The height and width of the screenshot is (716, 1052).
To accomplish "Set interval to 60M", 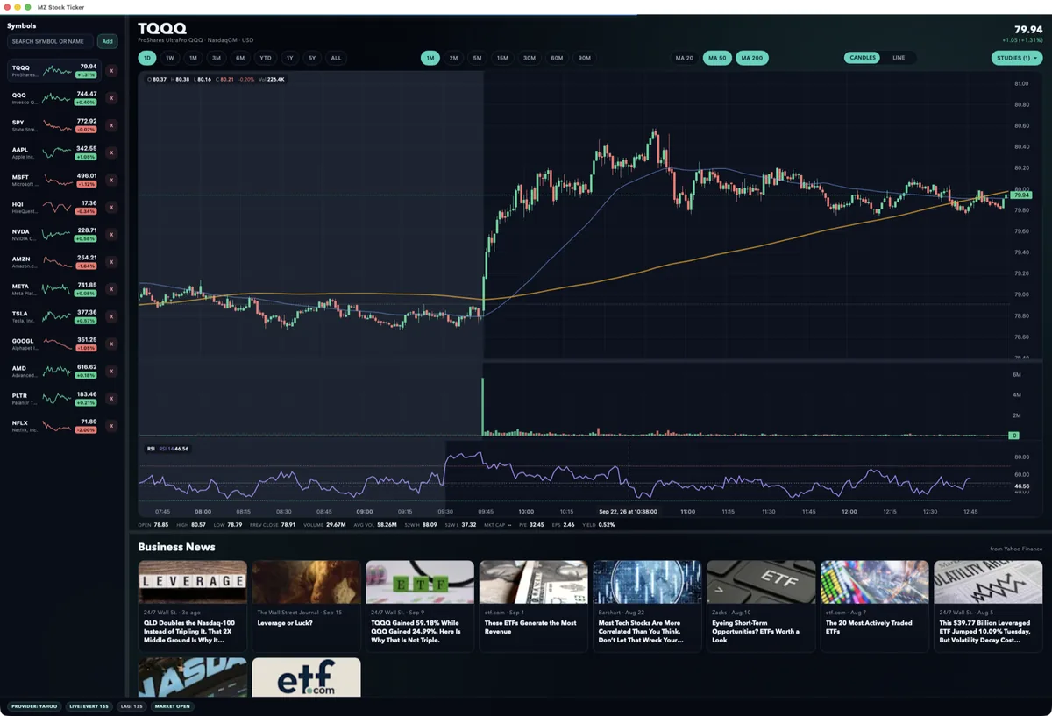I will (557, 58).
